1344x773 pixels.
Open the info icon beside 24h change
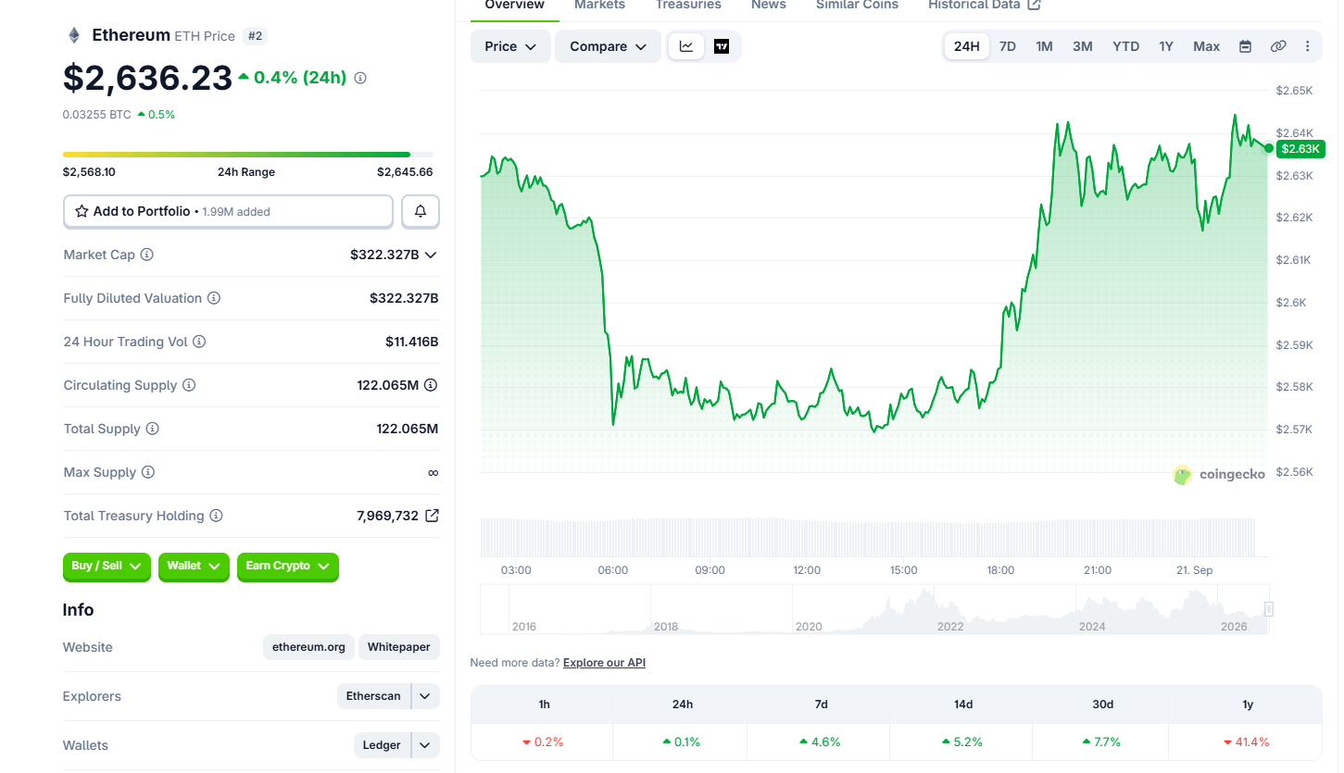pos(360,78)
